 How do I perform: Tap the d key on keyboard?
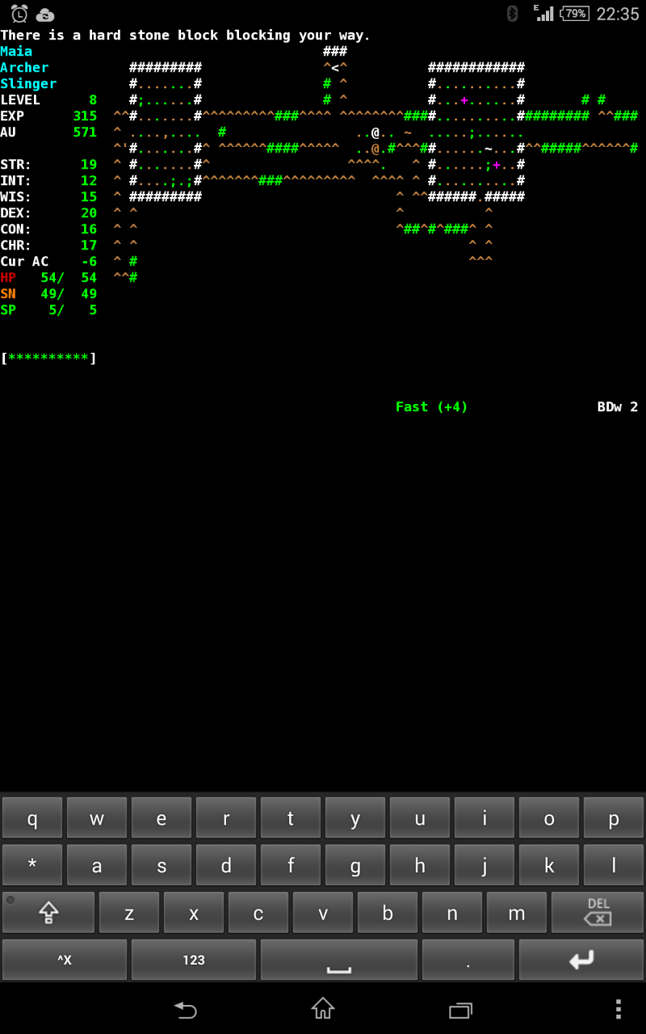(x=226, y=865)
